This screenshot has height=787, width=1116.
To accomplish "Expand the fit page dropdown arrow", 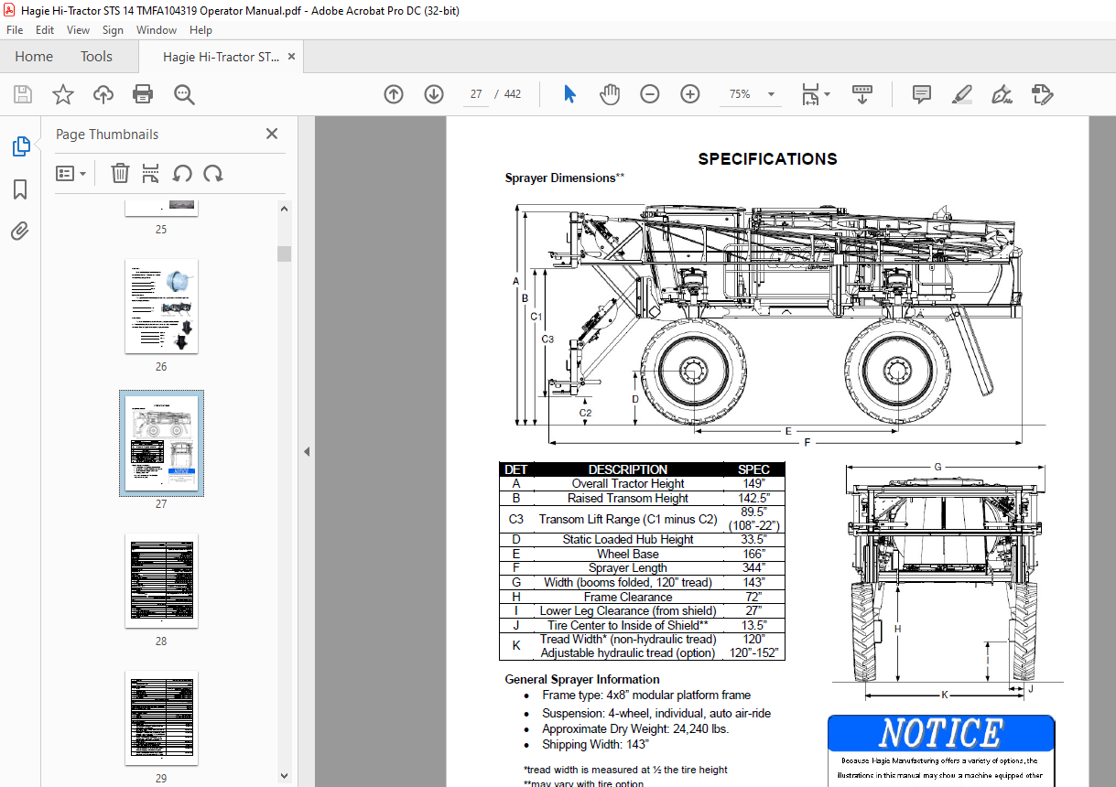I will 827,94.
